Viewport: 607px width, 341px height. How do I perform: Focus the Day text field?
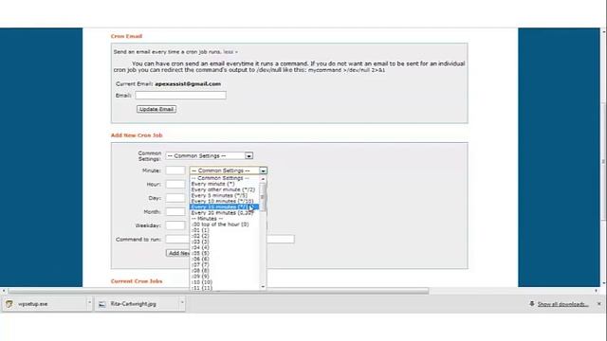point(175,198)
